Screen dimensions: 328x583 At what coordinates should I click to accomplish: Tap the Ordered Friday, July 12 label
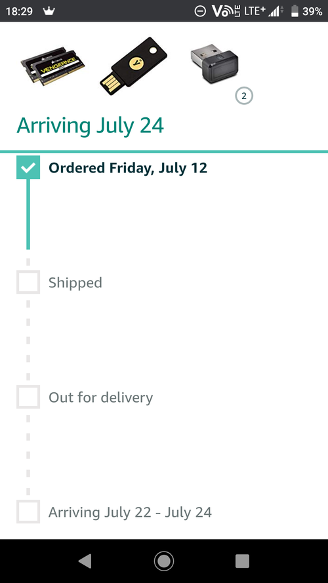(128, 168)
